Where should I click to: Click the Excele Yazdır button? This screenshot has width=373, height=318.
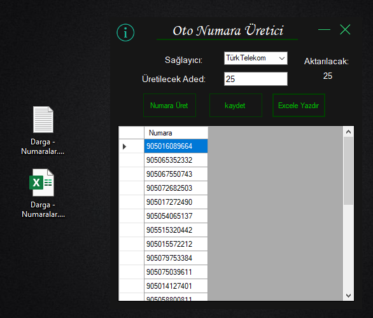click(x=299, y=106)
